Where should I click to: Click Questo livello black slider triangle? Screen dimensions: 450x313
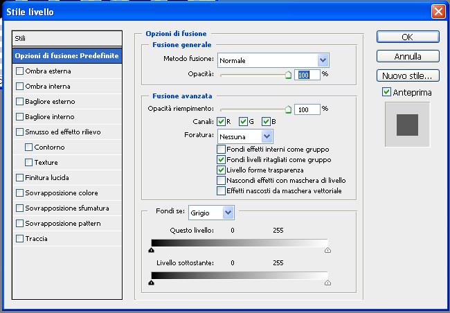pos(151,250)
